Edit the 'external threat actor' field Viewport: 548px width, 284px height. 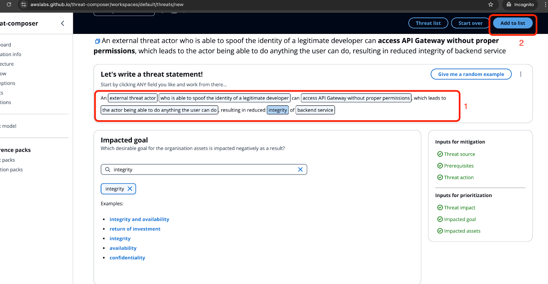133,98
